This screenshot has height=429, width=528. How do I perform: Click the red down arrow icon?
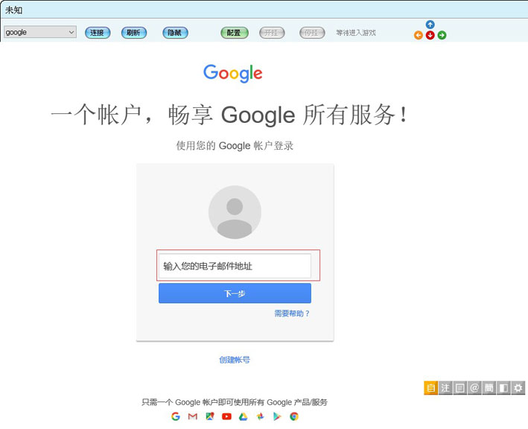pyautogui.click(x=430, y=35)
